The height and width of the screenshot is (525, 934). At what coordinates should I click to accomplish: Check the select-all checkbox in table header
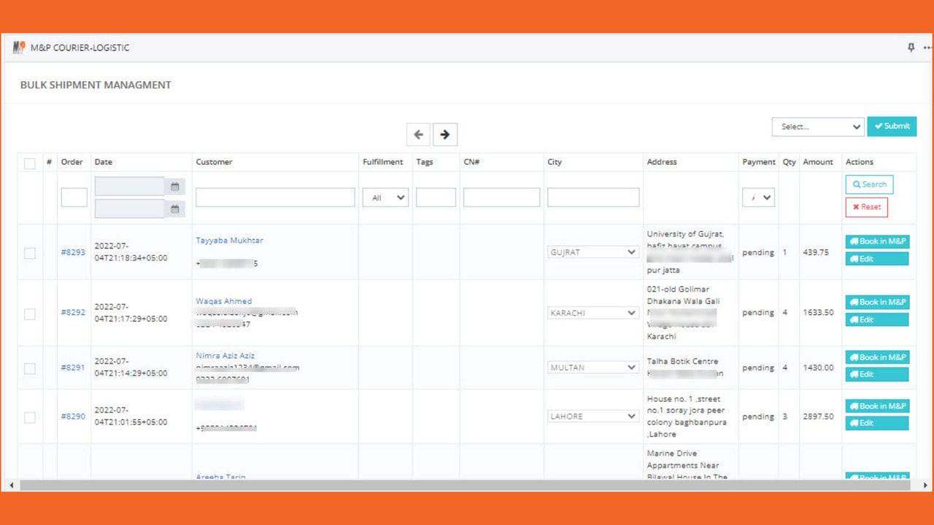coord(30,163)
